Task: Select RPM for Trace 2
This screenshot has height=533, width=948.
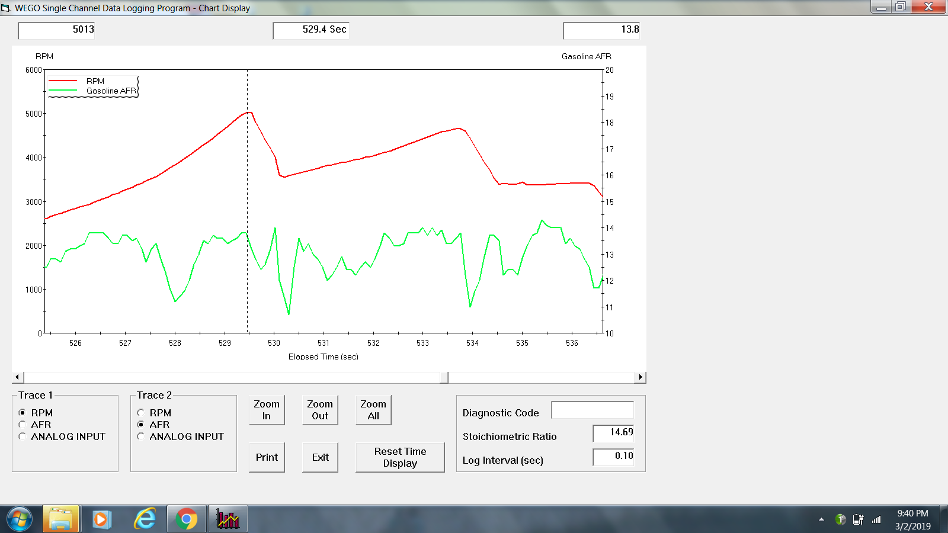Action: (x=141, y=413)
